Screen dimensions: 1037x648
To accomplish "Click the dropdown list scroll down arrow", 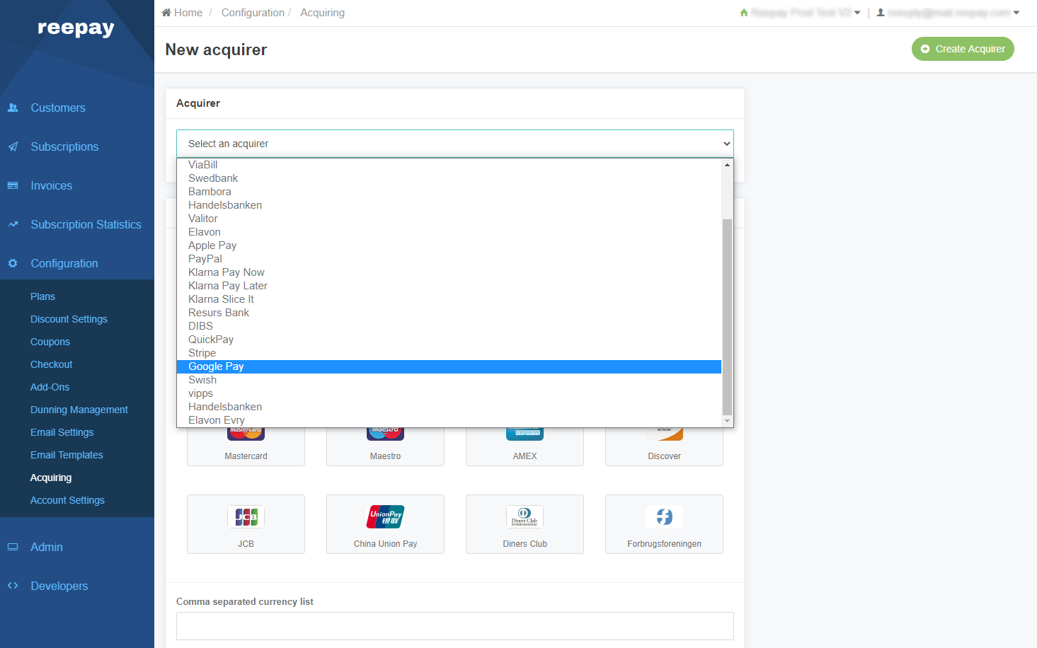I will click(727, 421).
